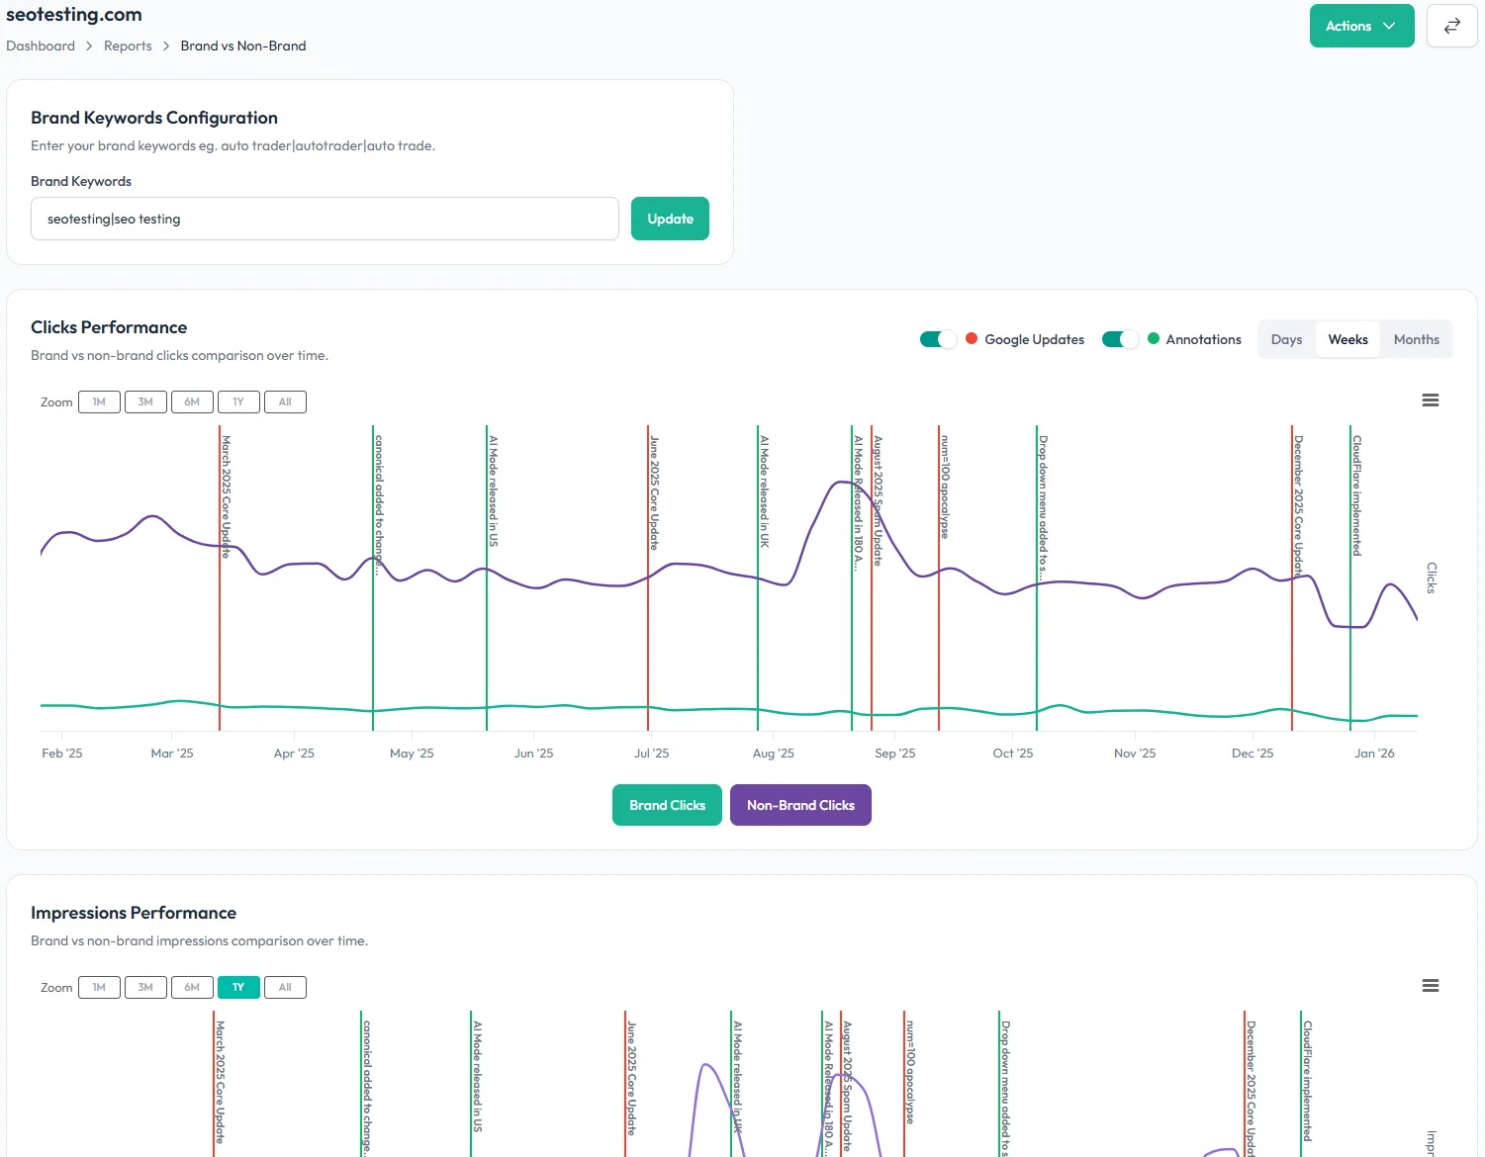
Task: Expand the Actions dropdown
Action: [x=1361, y=26]
